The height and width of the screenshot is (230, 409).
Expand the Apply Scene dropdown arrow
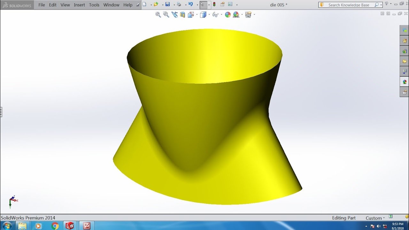tap(242, 15)
